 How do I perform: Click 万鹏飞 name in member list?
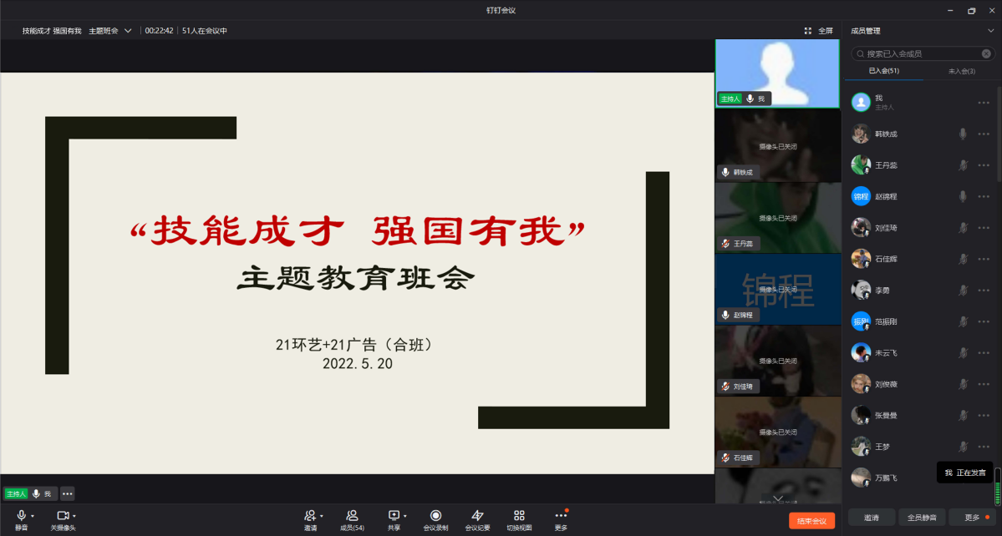pyautogui.click(x=886, y=478)
